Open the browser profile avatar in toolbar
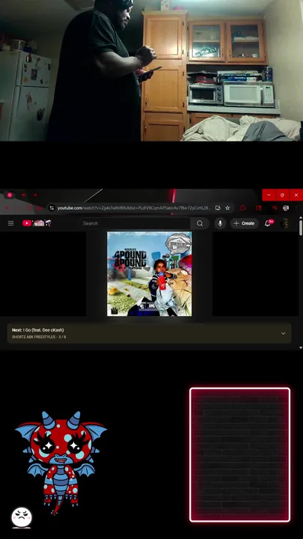This screenshot has width=303, height=539. click(286, 208)
